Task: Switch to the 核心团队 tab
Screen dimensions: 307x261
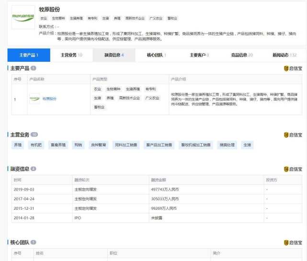Action: 157,55
